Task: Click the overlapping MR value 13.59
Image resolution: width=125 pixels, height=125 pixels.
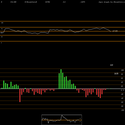Action: tap(116, 74)
